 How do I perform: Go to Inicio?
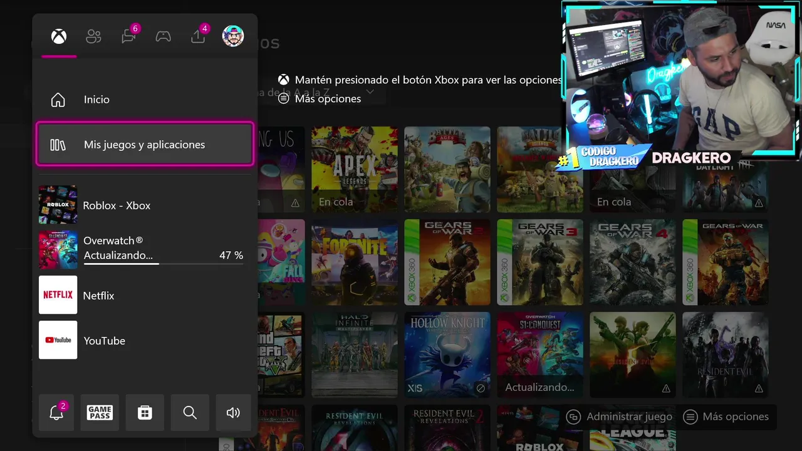145,100
